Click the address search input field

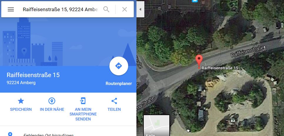[x=60, y=9]
